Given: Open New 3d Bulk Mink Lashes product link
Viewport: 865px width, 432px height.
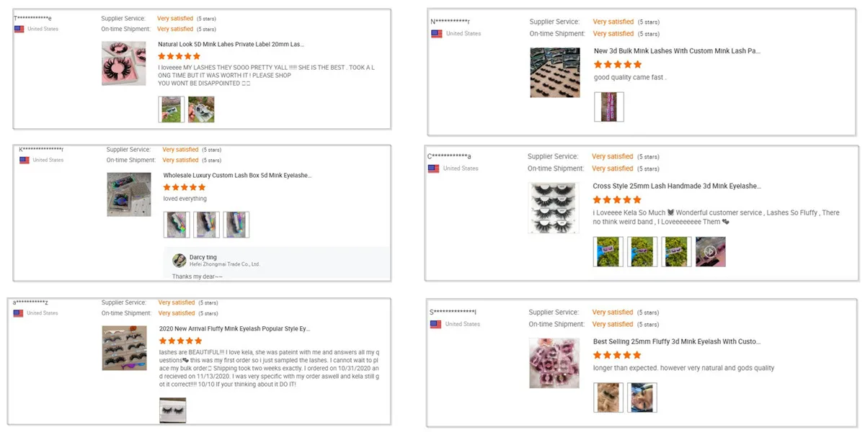Looking at the screenshot, I should tap(677, 51).
